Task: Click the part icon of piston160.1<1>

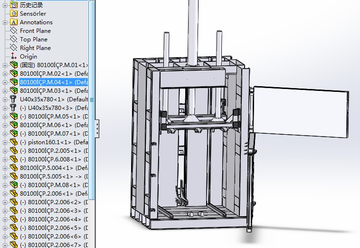Action: 14,142
